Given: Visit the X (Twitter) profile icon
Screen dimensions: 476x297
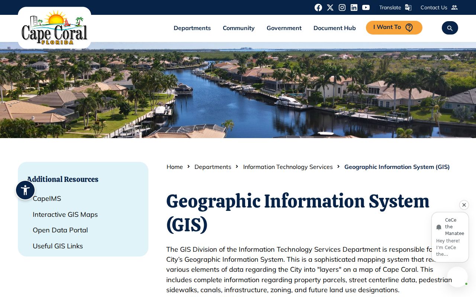Looking at the screenshot, I should click(330, 7).
